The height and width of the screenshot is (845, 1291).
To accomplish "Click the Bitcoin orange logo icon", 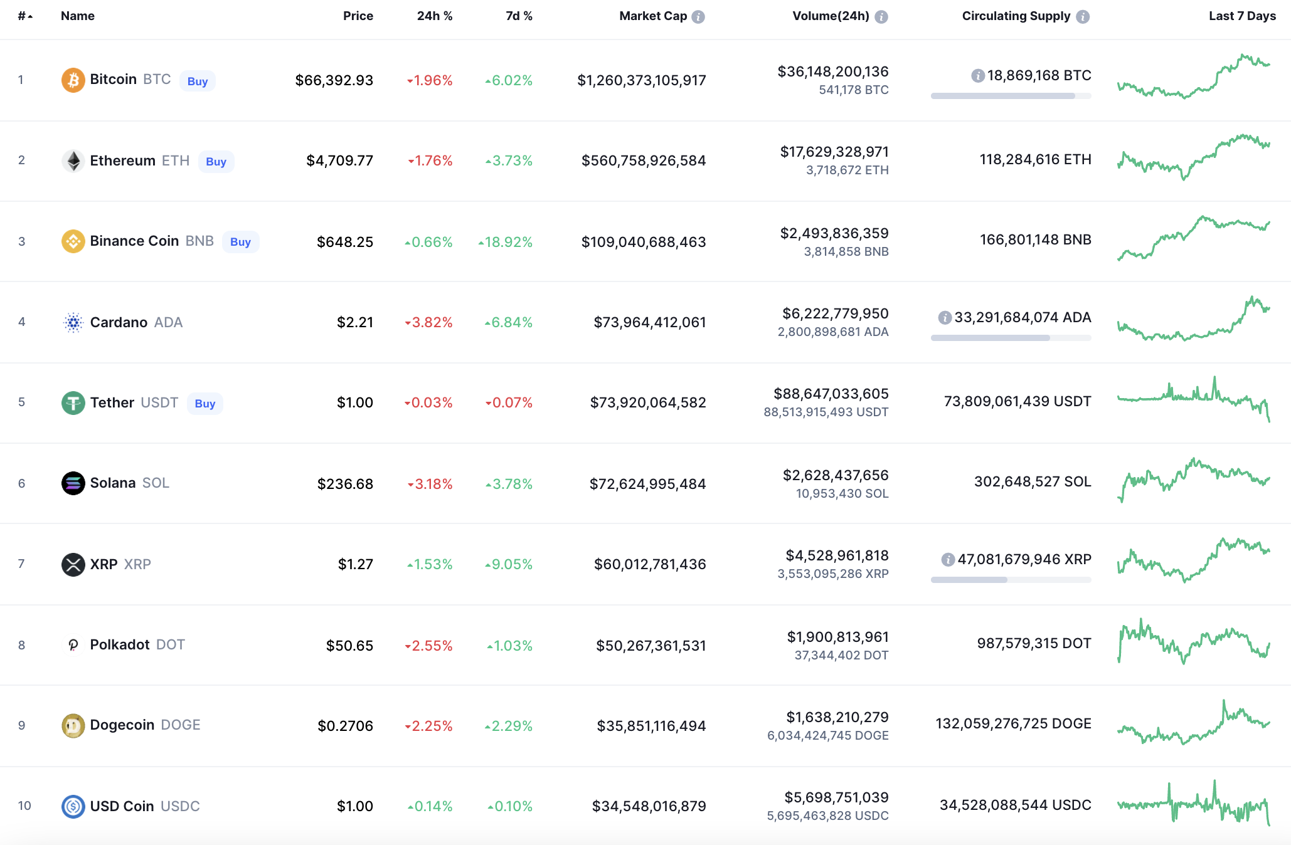I will pyautogui.click(x=73, y=80).
